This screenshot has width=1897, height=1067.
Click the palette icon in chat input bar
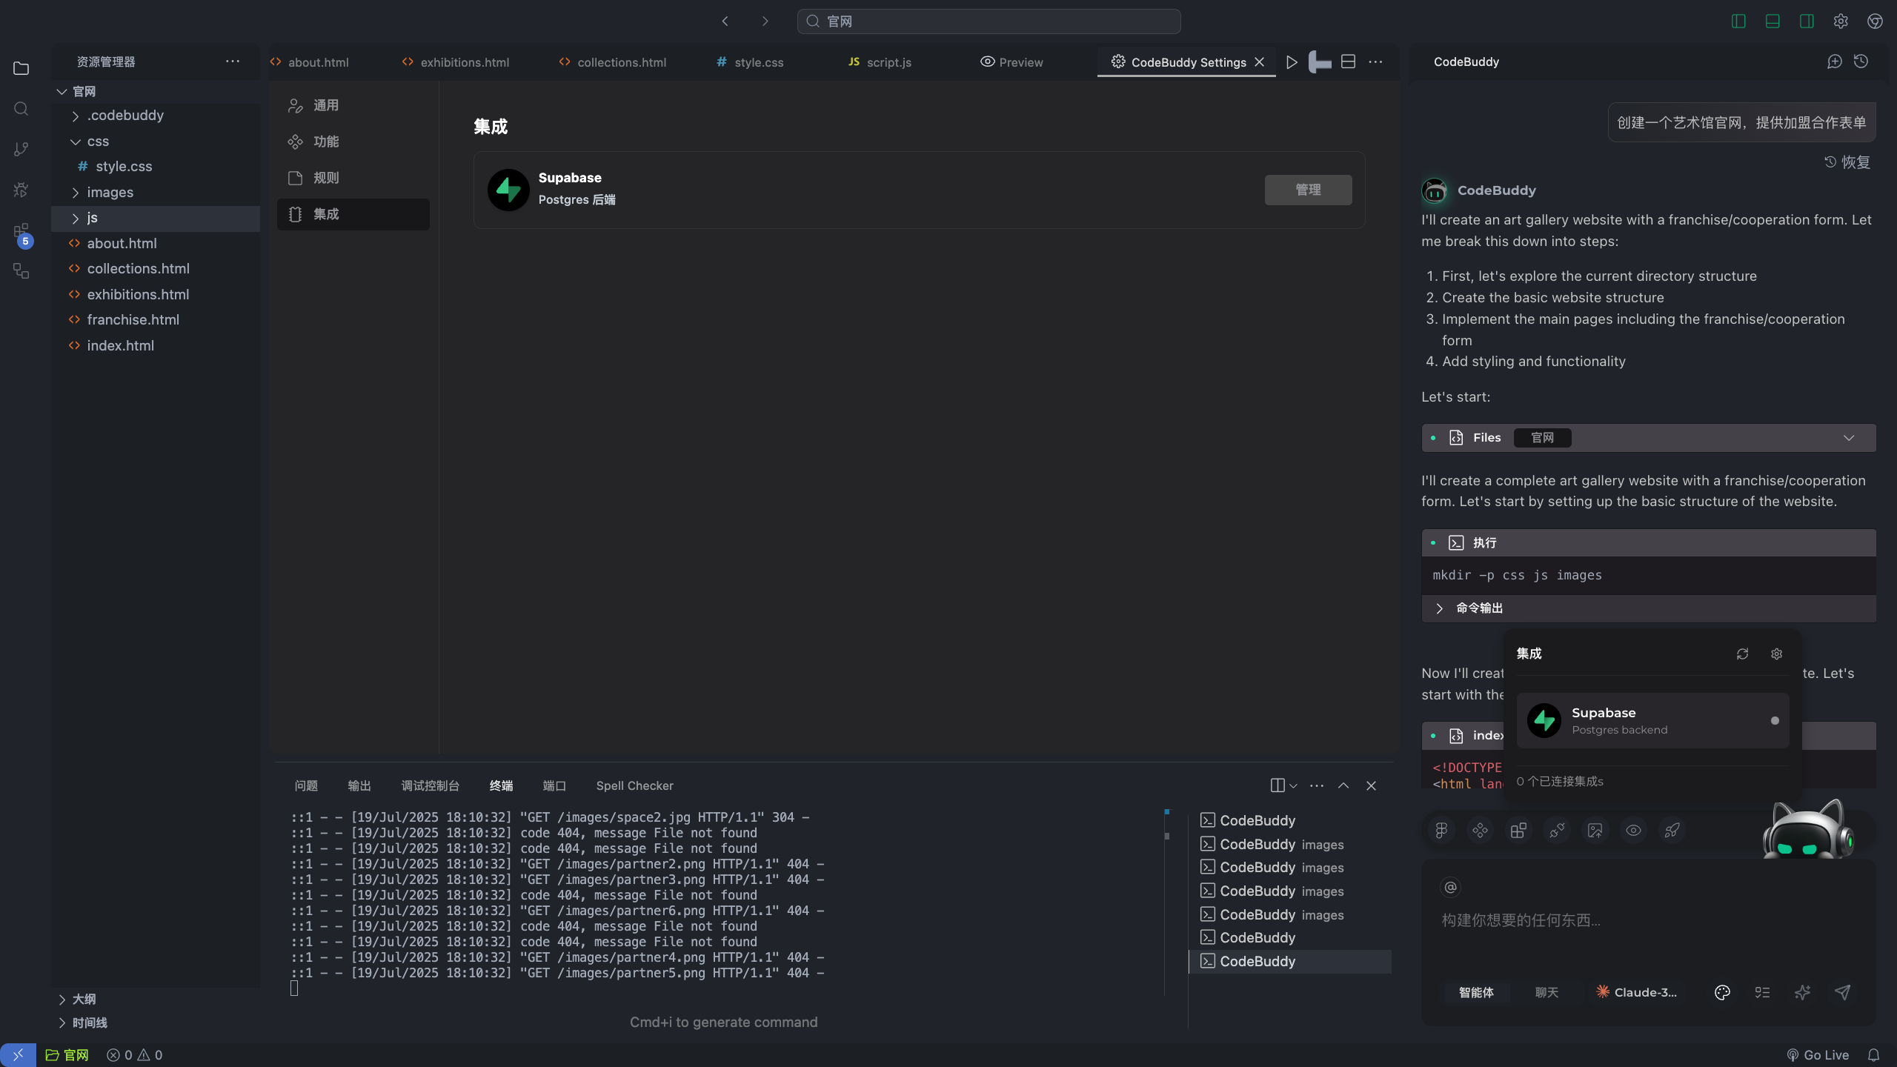click(1722, 993)
